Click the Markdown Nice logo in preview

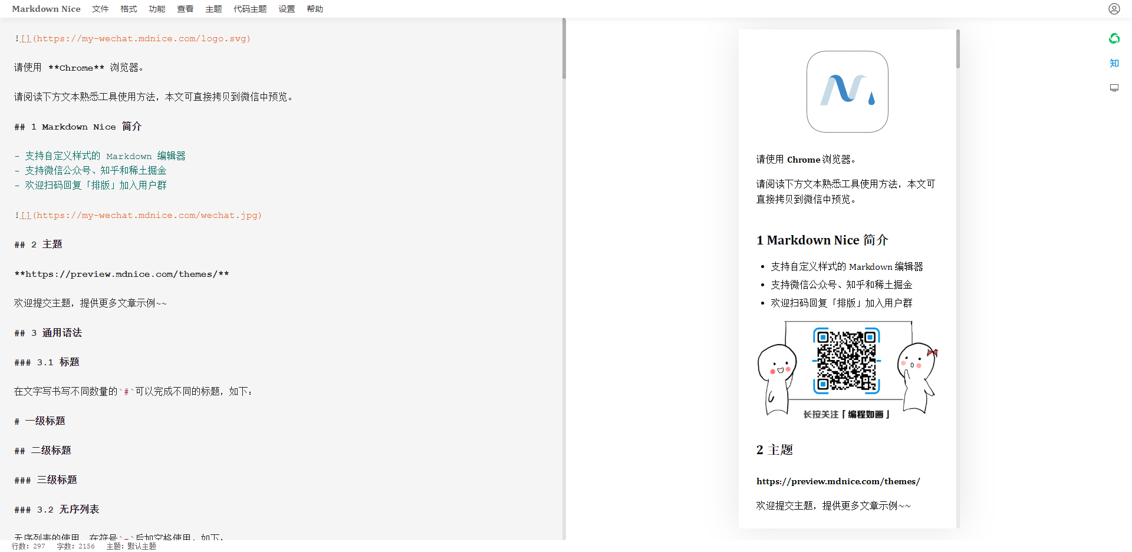(x=847, y=92)
